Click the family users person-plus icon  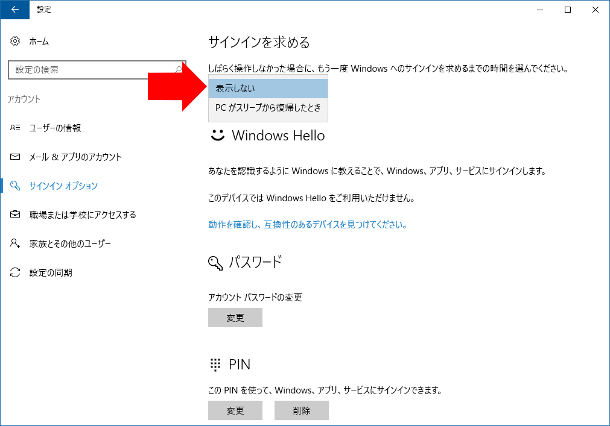point(15,243)
